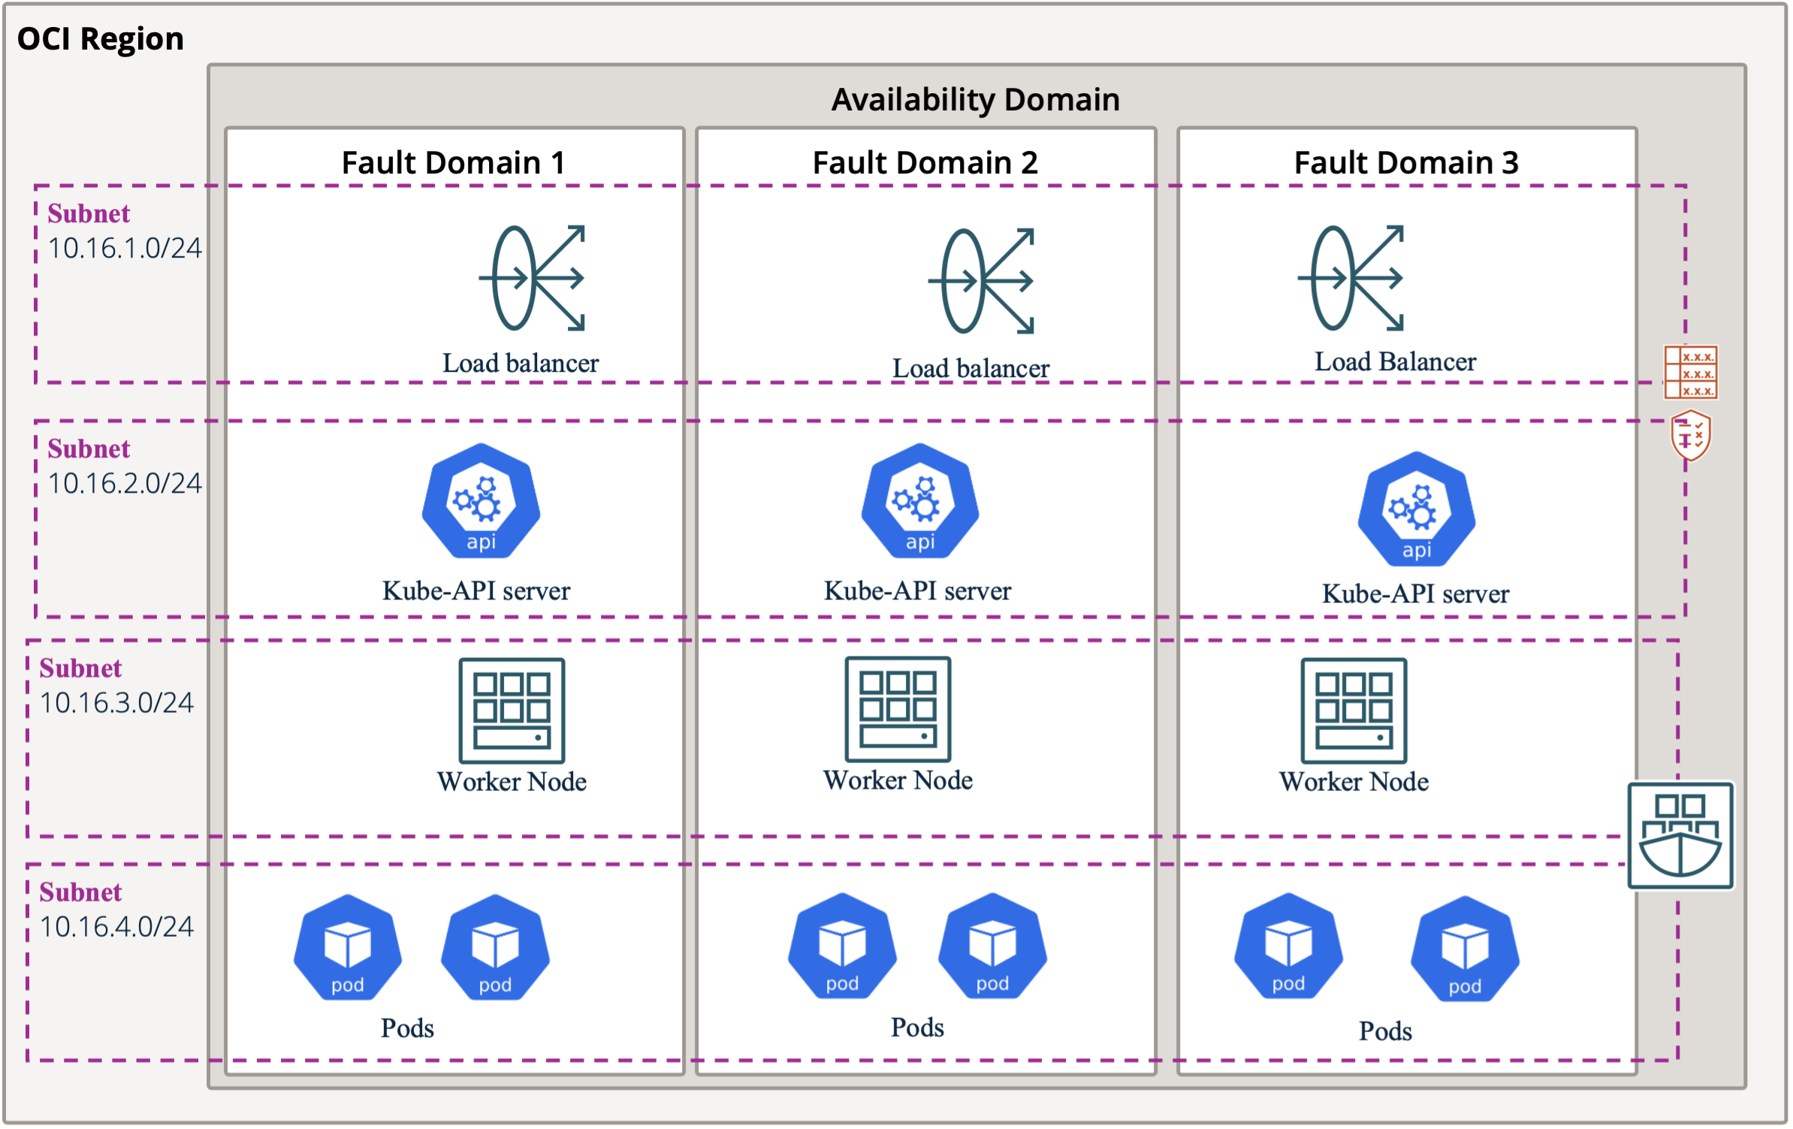Click the Fault Domain 1 Kube-API server icon
Screen dimensions: 1793x1129
[x=481, y=501]
